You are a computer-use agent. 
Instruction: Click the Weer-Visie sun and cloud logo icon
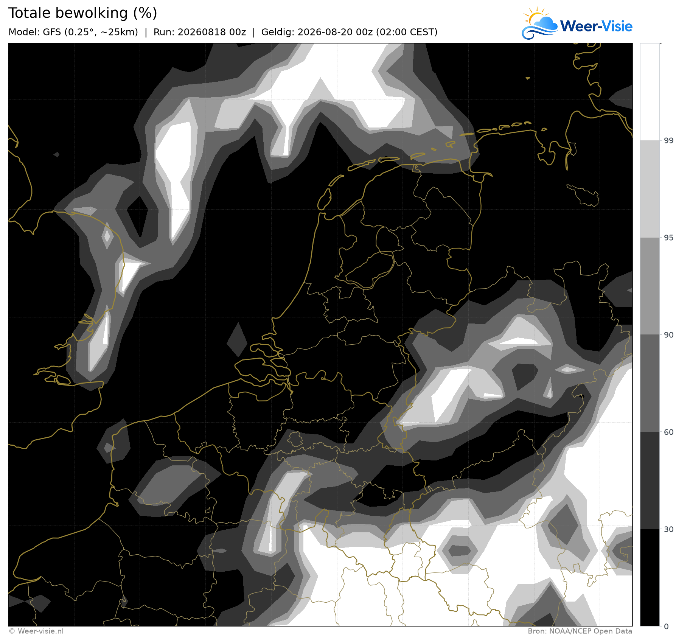coord(540,23)
